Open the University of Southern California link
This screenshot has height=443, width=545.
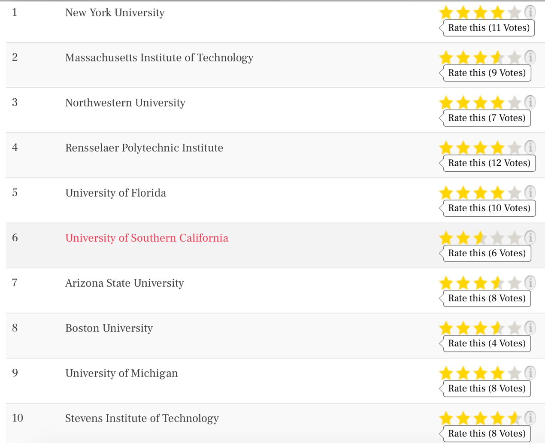click(147, 238)
